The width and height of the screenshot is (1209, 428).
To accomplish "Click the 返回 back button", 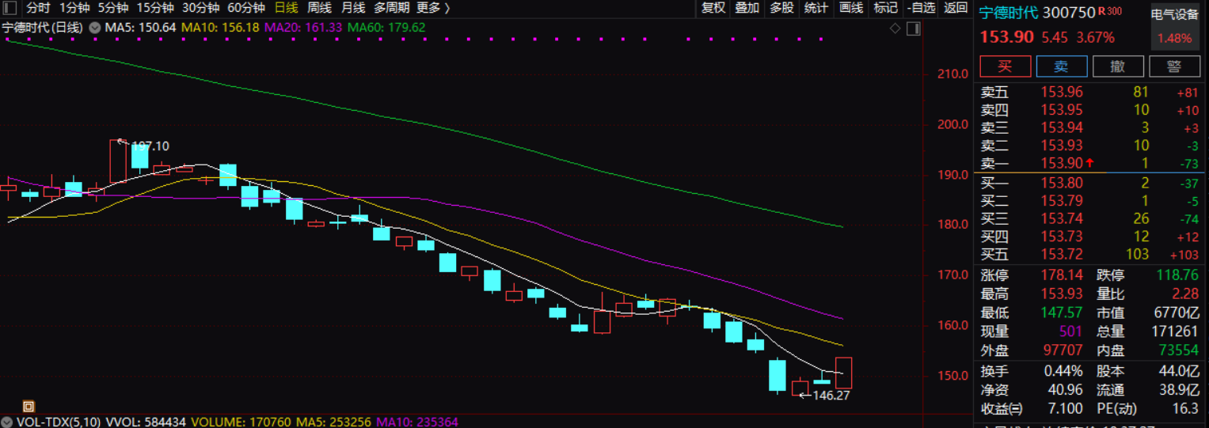I will point(956,8).
